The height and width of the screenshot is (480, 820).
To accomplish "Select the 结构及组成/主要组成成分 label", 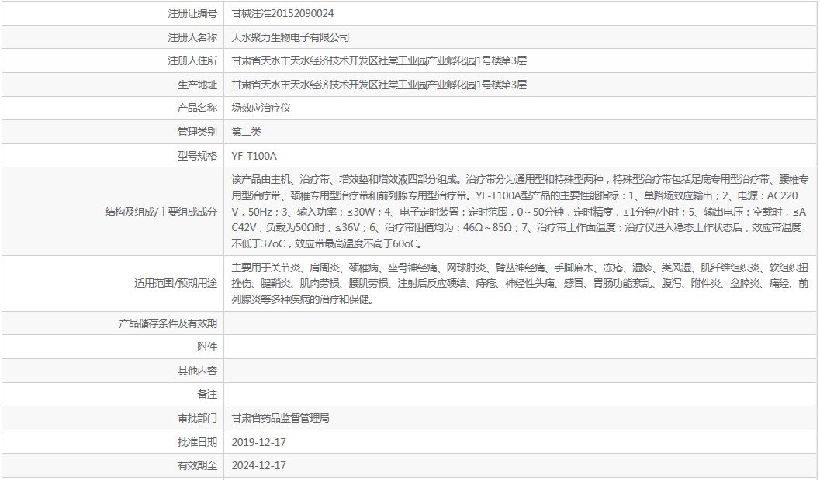I will [x=161, y=212].
